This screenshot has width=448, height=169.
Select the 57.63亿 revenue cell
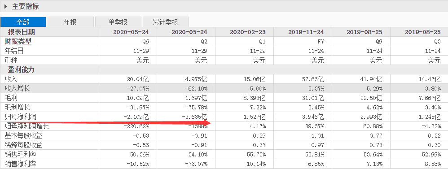tap(303, 79)
